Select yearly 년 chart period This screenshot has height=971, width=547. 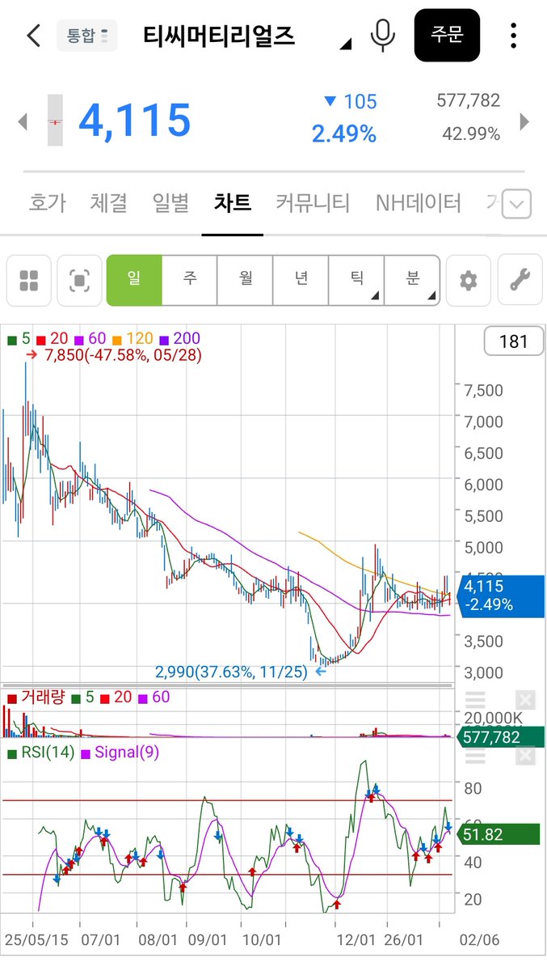[x=301, y=280]
